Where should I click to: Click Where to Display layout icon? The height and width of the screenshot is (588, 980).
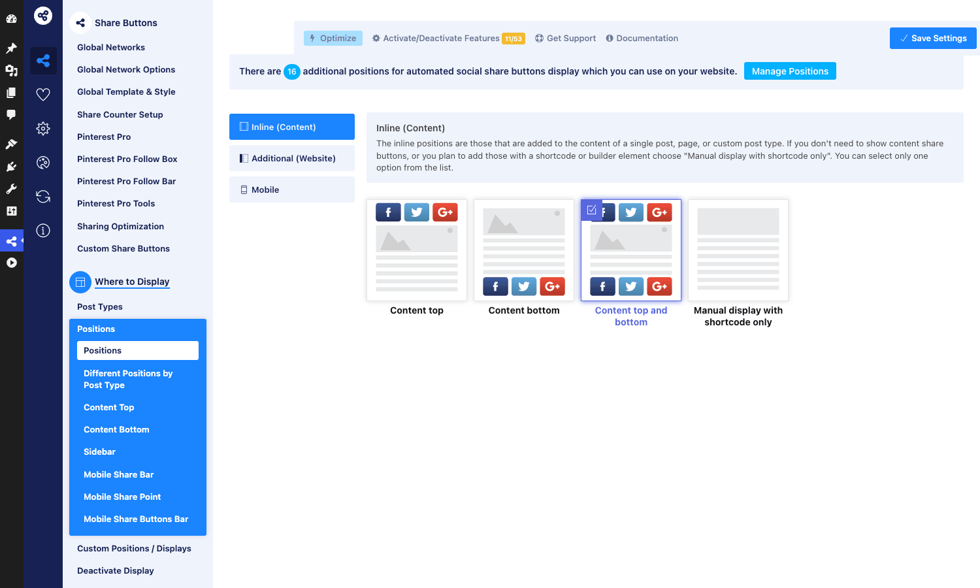click(80, 282)
